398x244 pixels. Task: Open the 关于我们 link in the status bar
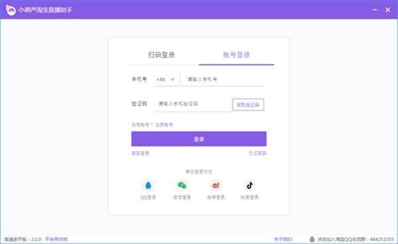(283, 239)
